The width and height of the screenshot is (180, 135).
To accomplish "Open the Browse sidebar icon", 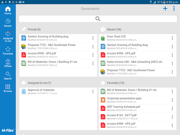I will tap(8, 88).
